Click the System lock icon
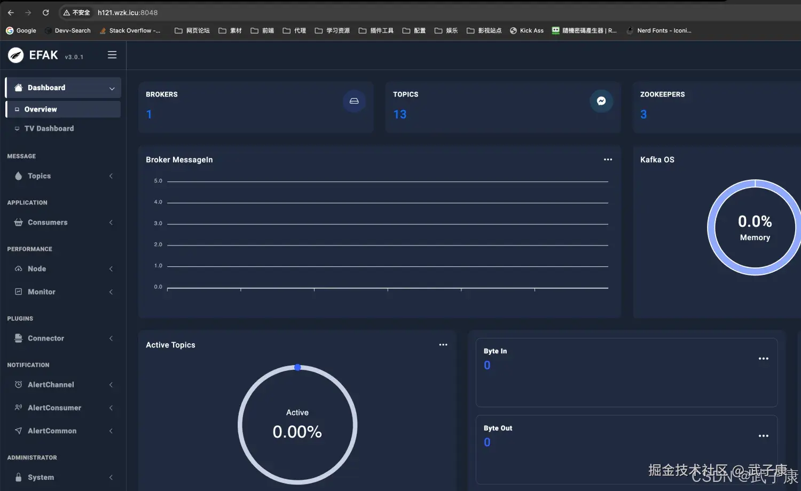Image resolution: width=801 pixels, height=491 pixels. coord(19,477)
